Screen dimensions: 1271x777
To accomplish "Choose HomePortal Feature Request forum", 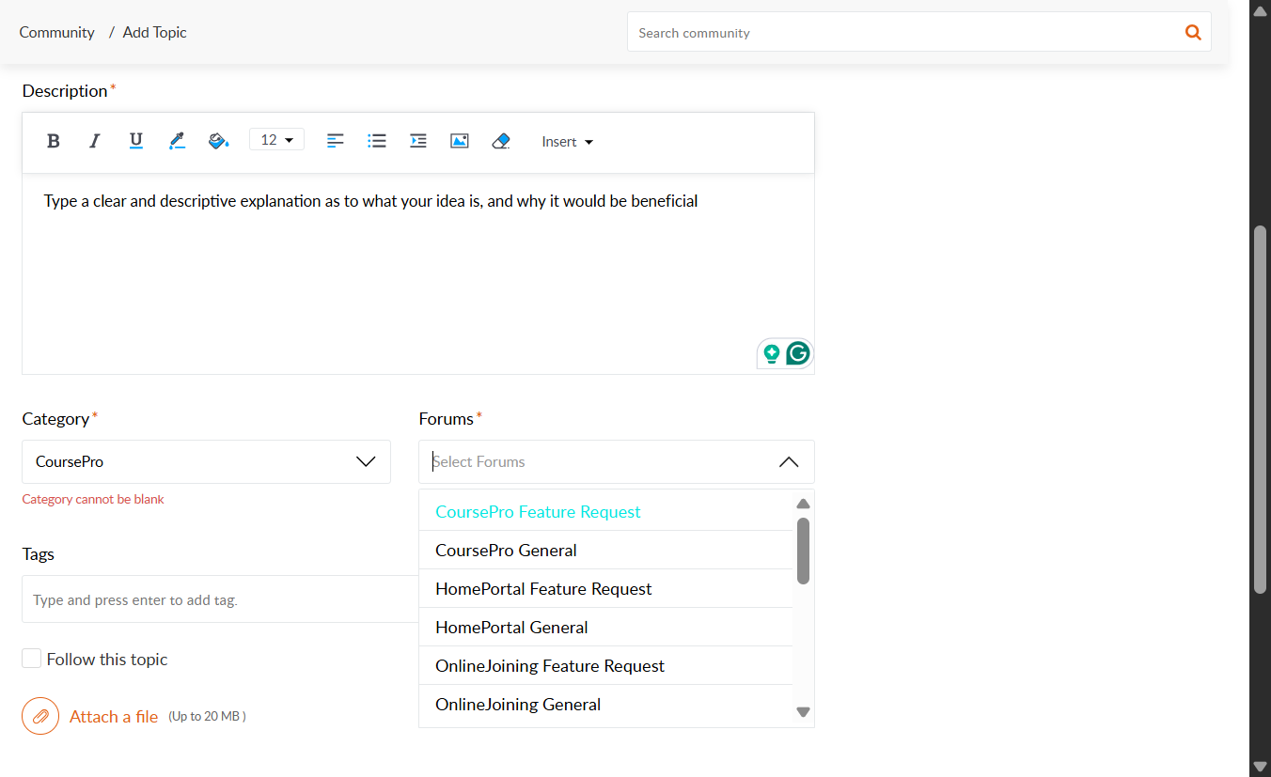I will click(606, 588).
